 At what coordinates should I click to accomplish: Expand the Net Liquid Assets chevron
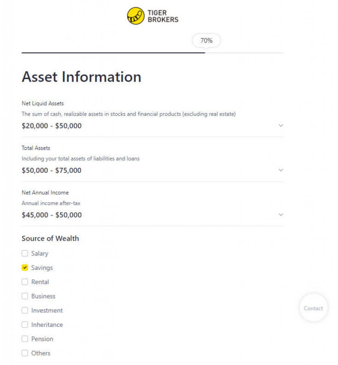[281, 125]
